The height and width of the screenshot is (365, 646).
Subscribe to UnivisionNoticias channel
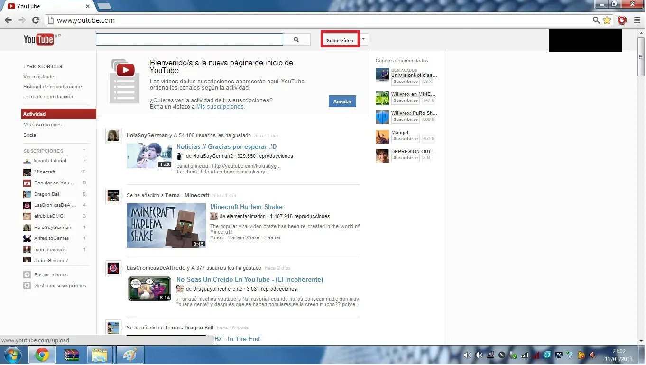pos(406,82)
